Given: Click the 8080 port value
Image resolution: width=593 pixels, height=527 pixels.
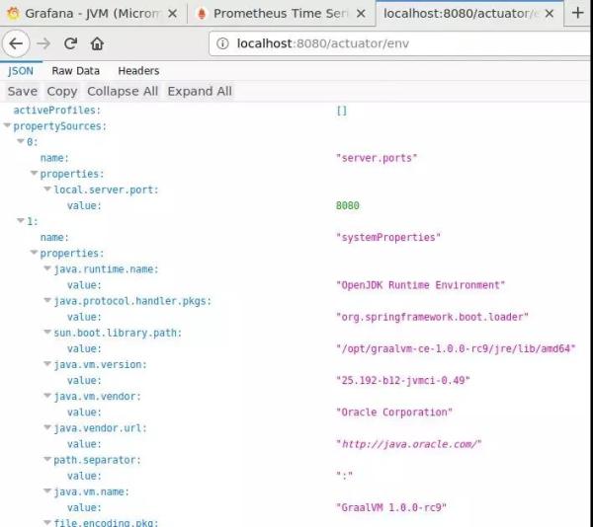Looking at the screenshot, I should (x=348, y=205).
